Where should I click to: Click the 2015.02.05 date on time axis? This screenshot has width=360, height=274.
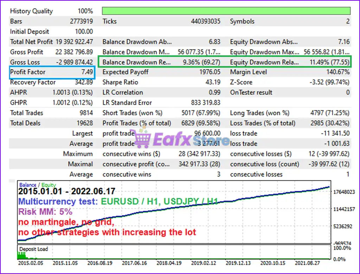coord(31,263)
